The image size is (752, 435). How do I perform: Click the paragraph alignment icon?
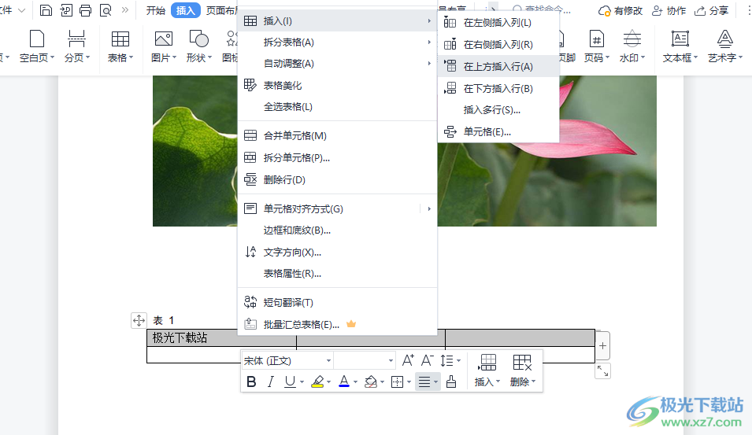click(x=424, y=382)
